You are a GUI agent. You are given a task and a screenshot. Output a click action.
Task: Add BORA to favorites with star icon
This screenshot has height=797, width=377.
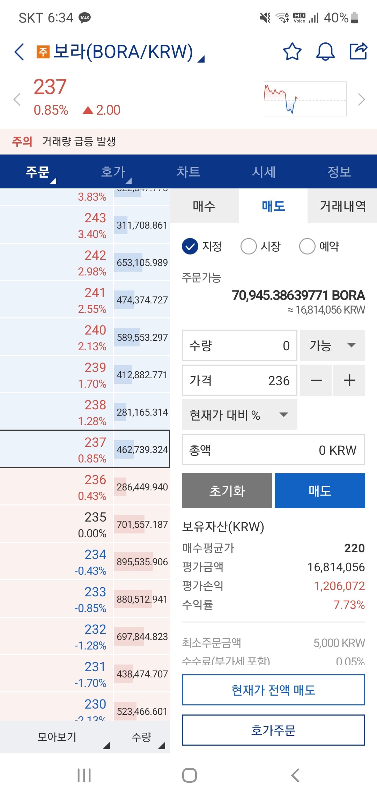(292, 52)
